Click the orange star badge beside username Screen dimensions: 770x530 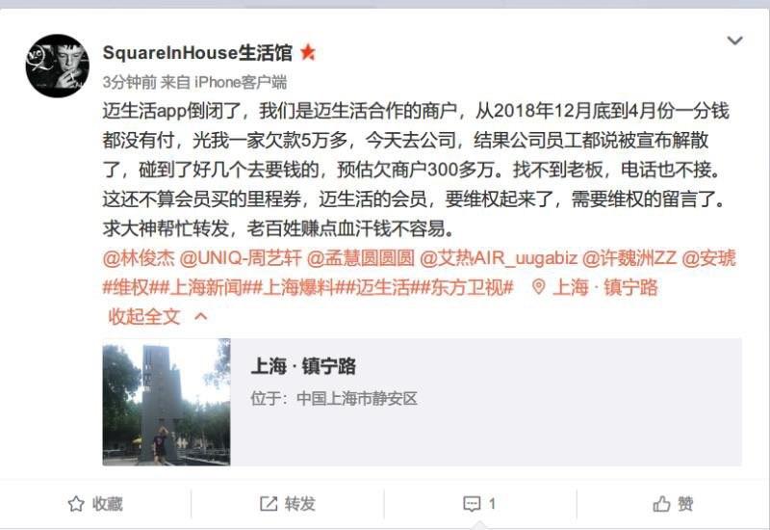pos(308,52)
